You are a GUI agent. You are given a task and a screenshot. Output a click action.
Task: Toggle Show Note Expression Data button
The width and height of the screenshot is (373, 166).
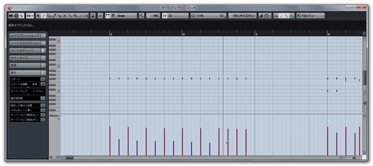[100, 16]
